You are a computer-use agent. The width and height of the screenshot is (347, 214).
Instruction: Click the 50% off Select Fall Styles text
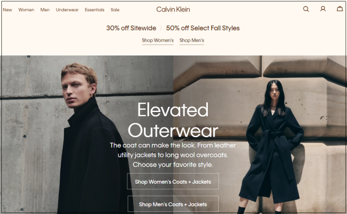point(203,28)
